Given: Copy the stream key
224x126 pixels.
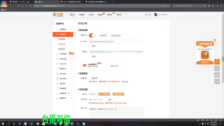Looking at the screenshot, I should click(94, 56).
